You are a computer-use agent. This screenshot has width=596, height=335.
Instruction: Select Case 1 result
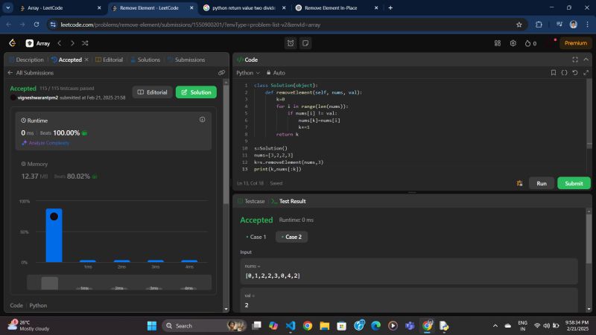click(x=256, y=237)
